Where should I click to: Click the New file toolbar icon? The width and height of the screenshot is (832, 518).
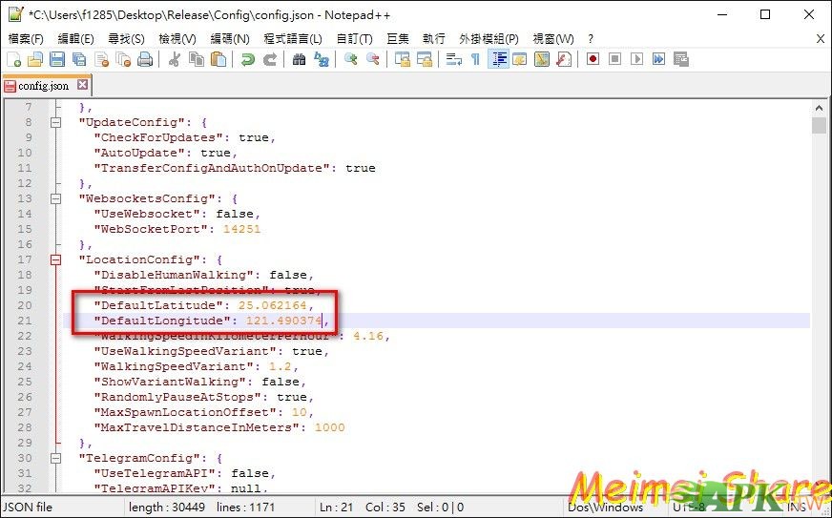(x=13, y=59)
